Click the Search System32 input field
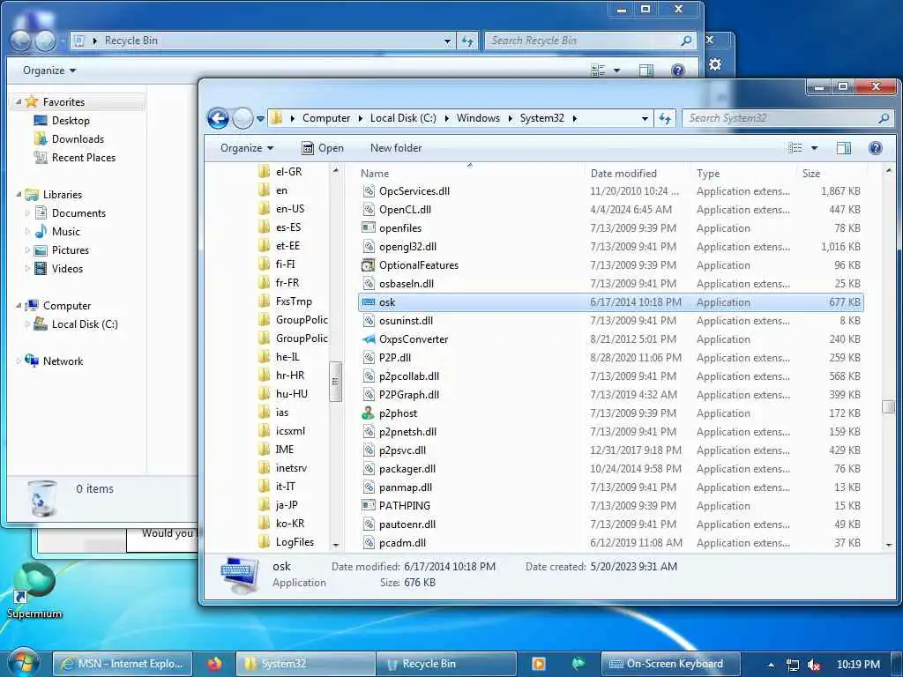This screenshot has width=903, height=677. [x=788, y=119]
